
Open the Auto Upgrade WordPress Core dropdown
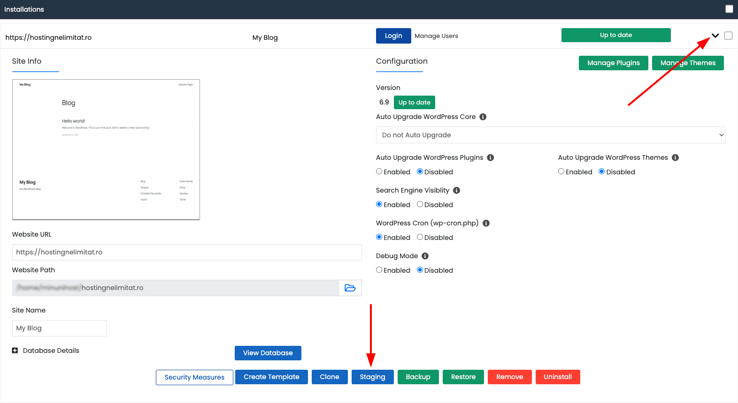coord(550,135)
